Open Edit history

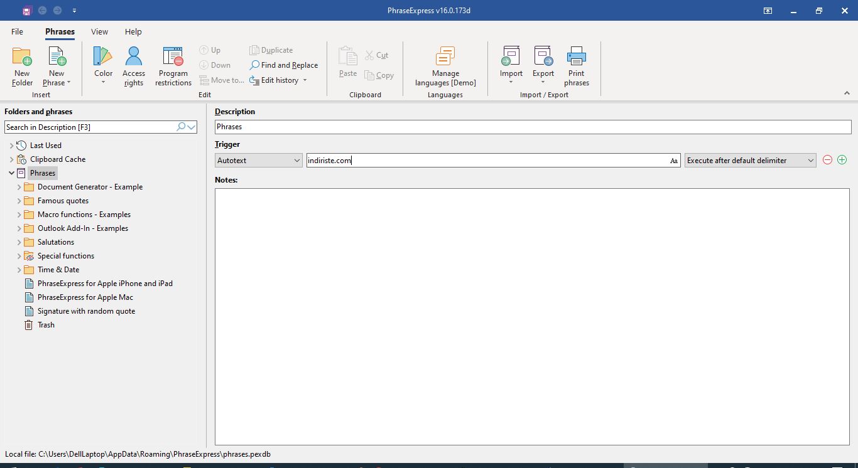274,80
